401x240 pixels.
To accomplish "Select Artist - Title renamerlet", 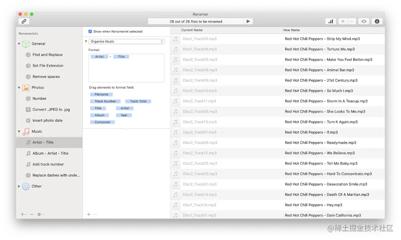I will 49,142.
